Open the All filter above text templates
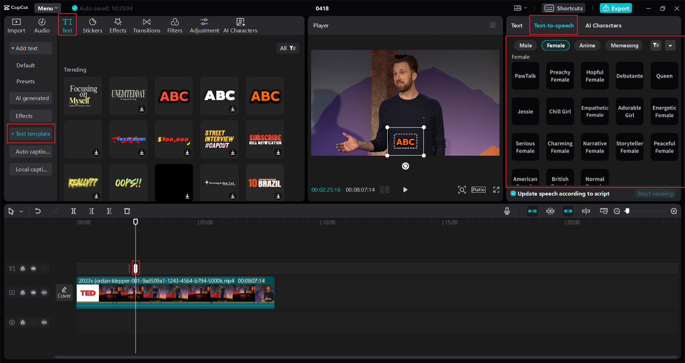Viewport: 685px width, 363px height. coord(288,48)
